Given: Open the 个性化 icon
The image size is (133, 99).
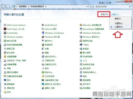Looking at the screenshot, I should pyautogui.click(x=81, y=45).
